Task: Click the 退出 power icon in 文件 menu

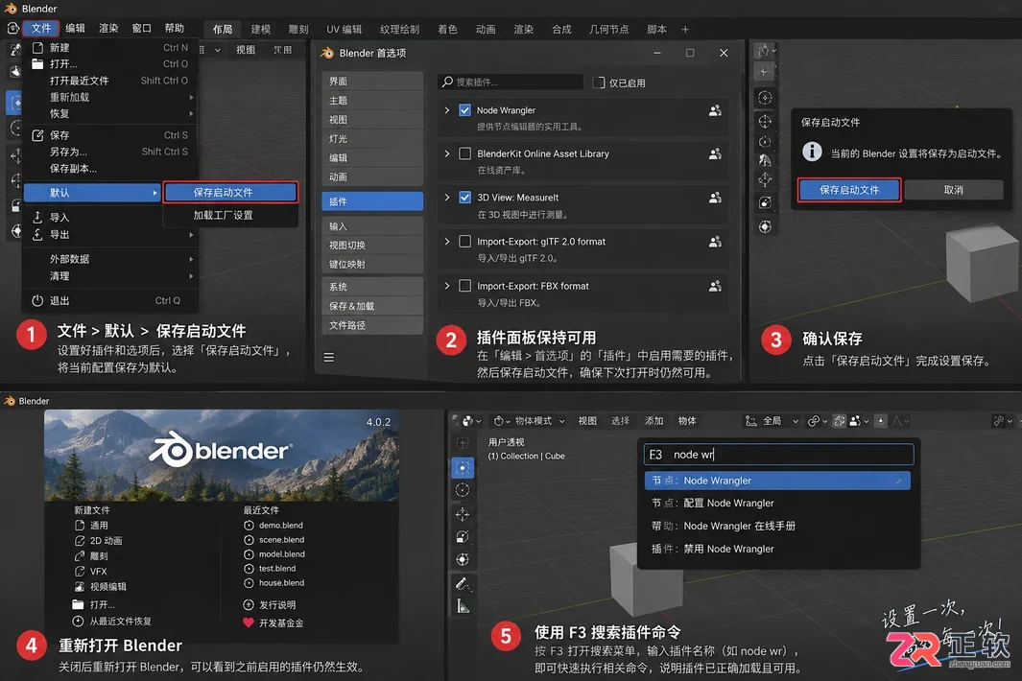Action: (37, 300)
